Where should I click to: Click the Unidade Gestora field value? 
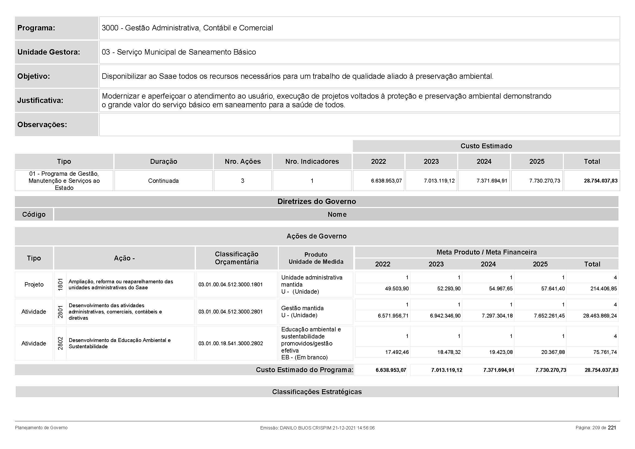click(x=179, y=52)
